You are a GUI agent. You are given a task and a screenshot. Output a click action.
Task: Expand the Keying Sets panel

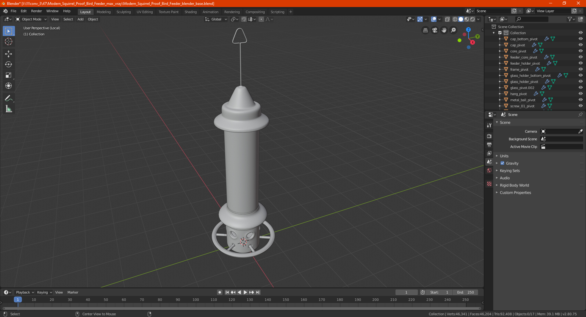[510, 170]
